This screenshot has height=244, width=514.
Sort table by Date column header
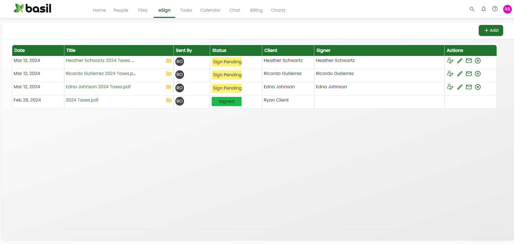click(20, 50)
